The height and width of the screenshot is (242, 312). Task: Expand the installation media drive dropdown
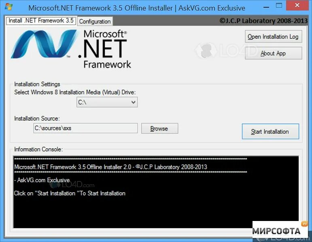click(107, 102)
